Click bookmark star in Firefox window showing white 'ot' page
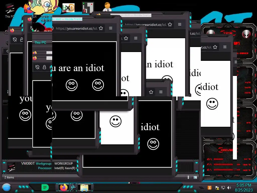257x193 pixels. coord(126,38)
